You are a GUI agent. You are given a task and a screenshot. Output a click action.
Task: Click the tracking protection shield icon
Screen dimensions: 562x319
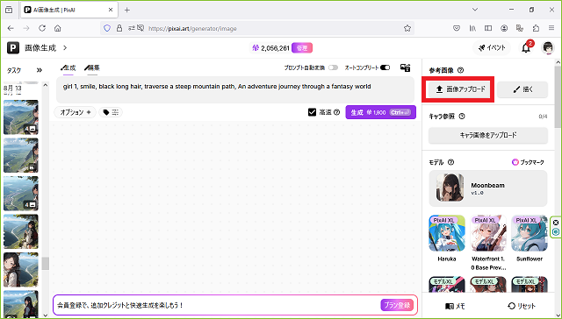tap(107, 28)
